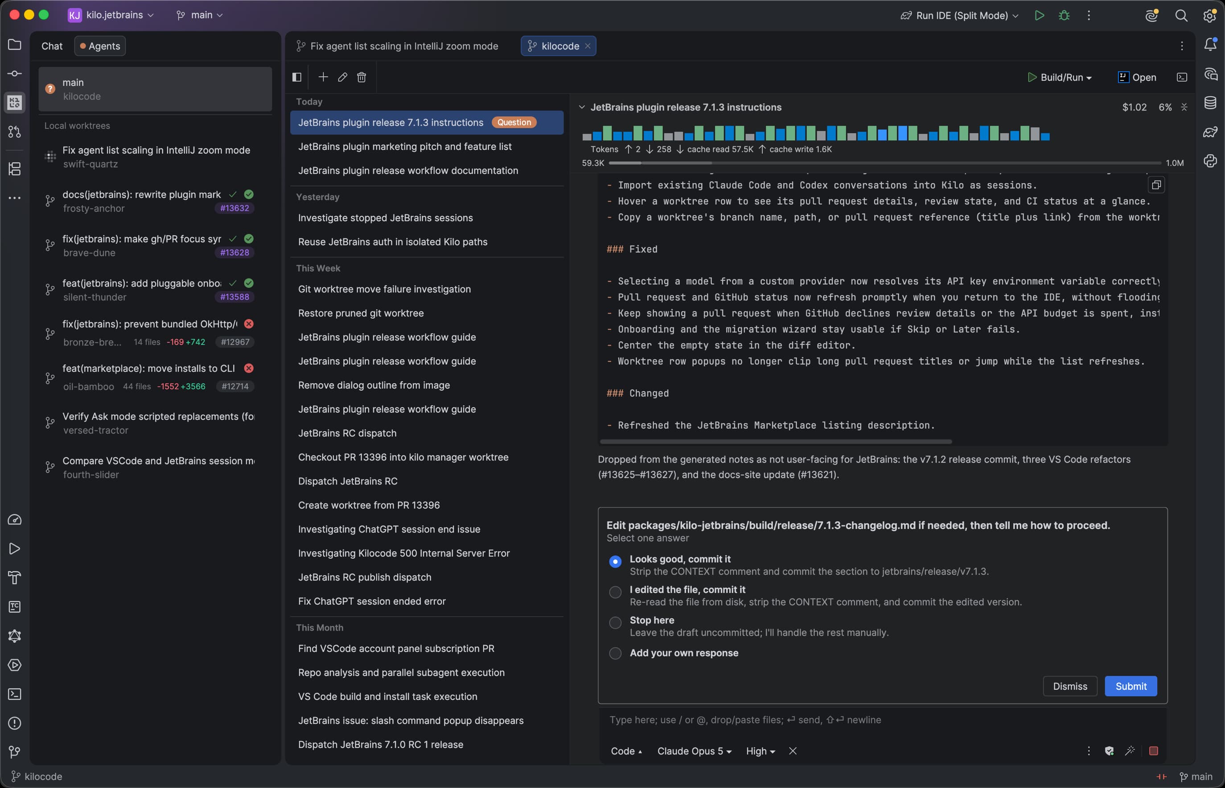Rename session using pencil icon
1225x788 pixels.
[342, 77]
